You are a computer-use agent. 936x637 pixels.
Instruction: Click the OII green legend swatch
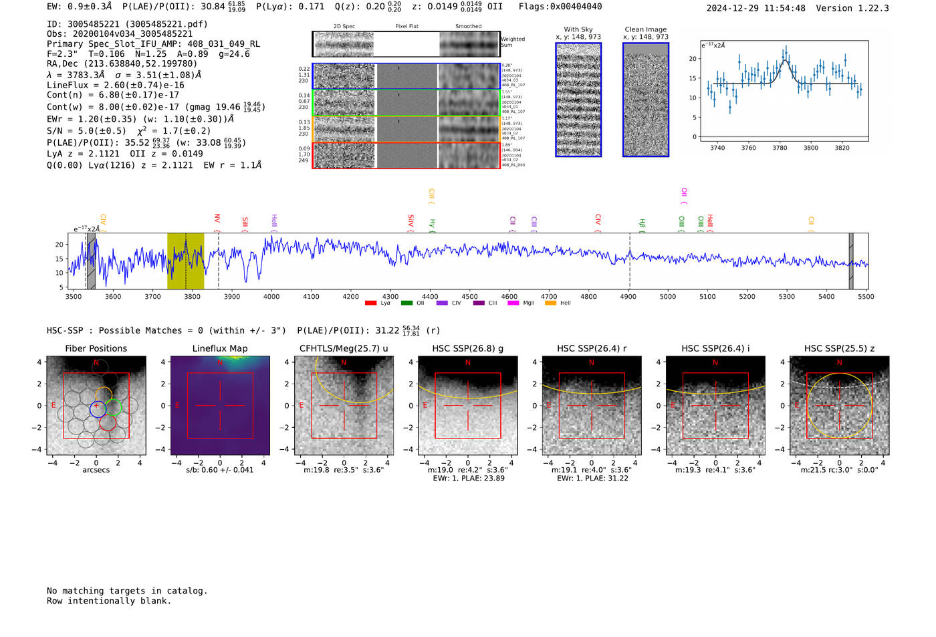tap(406, 303)
